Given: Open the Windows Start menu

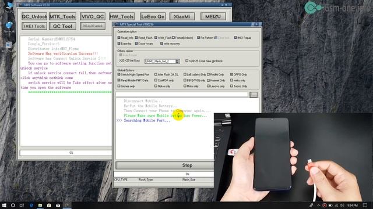Looking at the screenshot, I should pyautogui.click(x=4, y=205).
